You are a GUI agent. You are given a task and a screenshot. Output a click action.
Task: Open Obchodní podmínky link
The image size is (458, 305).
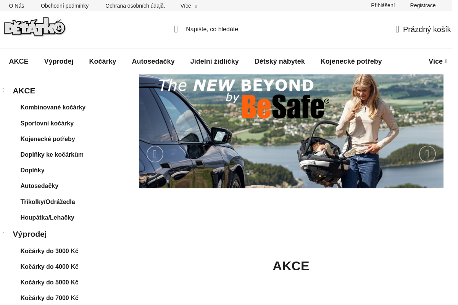click(65, 6)
